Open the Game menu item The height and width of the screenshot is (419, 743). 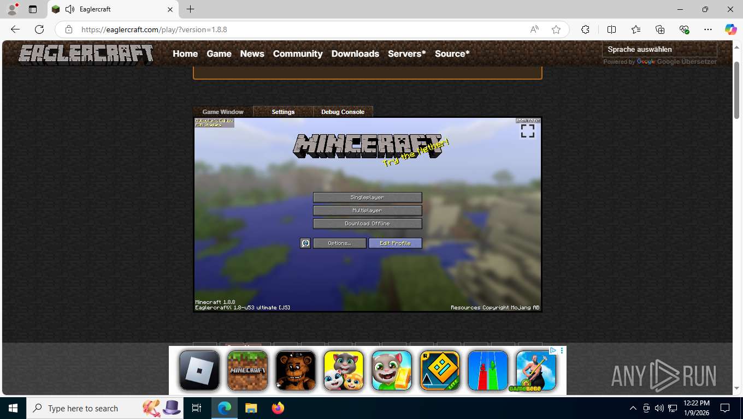pos(219,53)
